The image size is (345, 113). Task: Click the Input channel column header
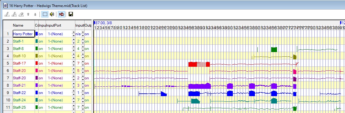(x=80, y=25)
